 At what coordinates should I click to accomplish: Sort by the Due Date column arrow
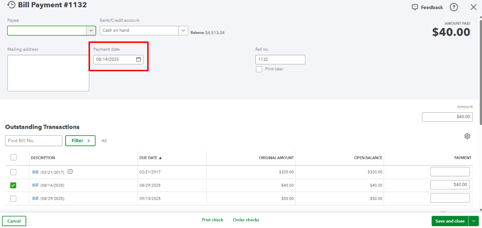pyautogui.click(x=160, y=158)
